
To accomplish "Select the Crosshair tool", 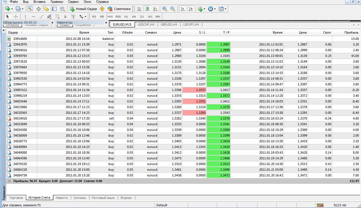I will coord(16,17).
